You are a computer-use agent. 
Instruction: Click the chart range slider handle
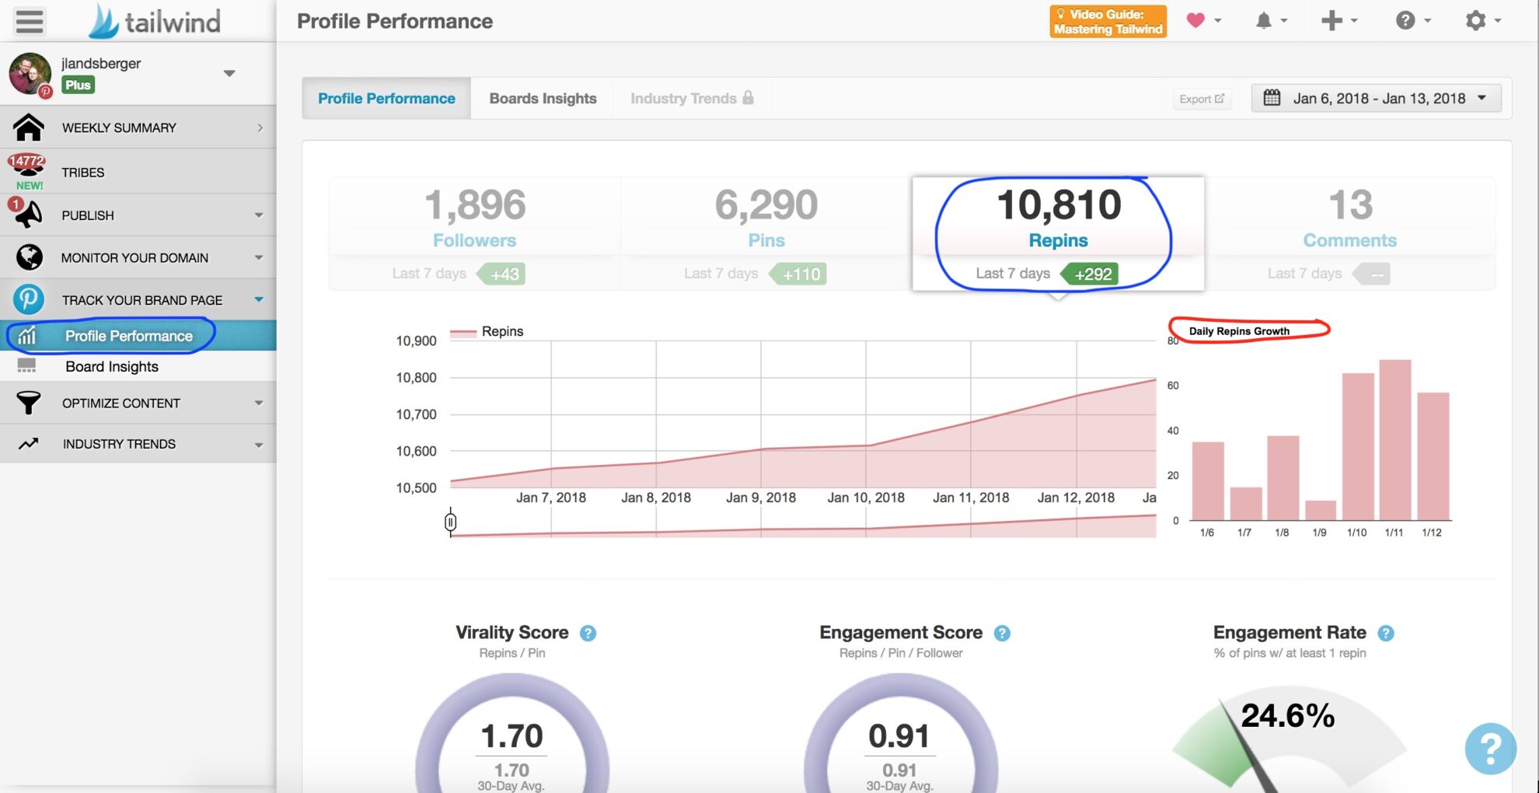[x=451, y=522]
